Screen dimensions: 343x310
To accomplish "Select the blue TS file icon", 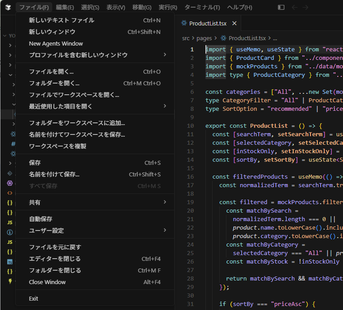I will click(10, 262).
